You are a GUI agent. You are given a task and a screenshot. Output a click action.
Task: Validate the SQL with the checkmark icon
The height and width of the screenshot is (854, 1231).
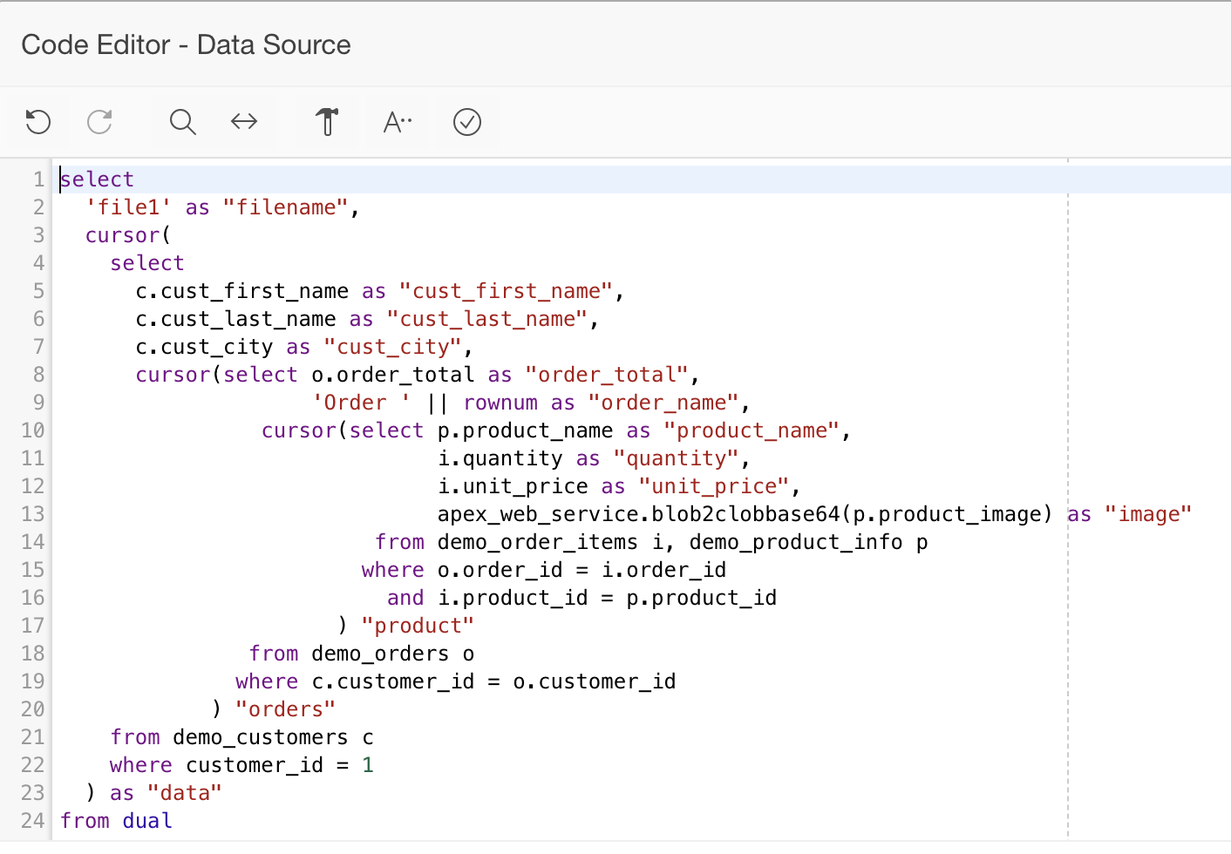pos(467,122)
